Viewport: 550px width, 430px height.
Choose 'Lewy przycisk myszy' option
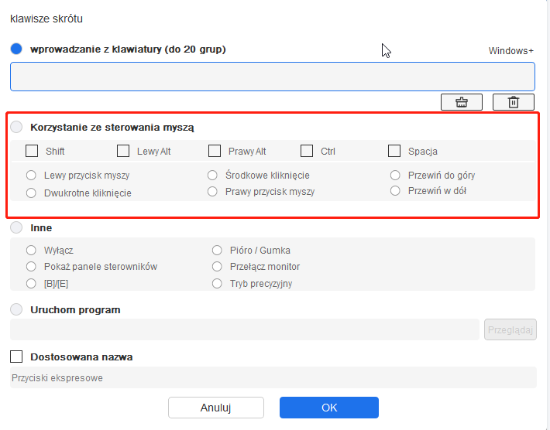coord(31,175)
